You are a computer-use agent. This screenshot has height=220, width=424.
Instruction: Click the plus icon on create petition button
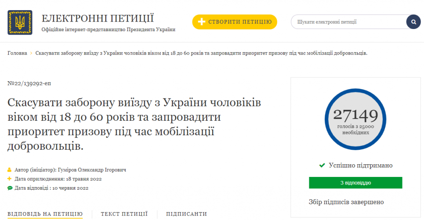point(202,22)
